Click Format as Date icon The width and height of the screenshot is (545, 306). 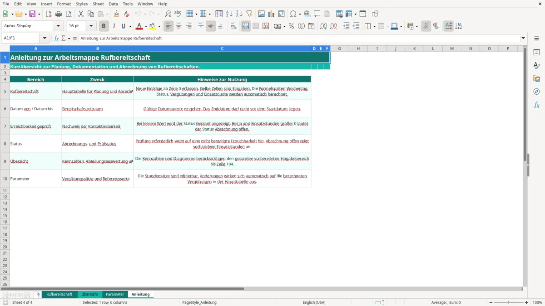pyautogui.click(x=311, y=26)
